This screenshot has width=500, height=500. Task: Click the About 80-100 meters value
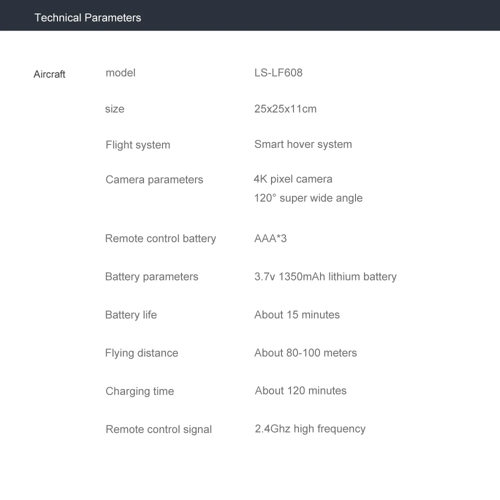(x=305, y=353)
